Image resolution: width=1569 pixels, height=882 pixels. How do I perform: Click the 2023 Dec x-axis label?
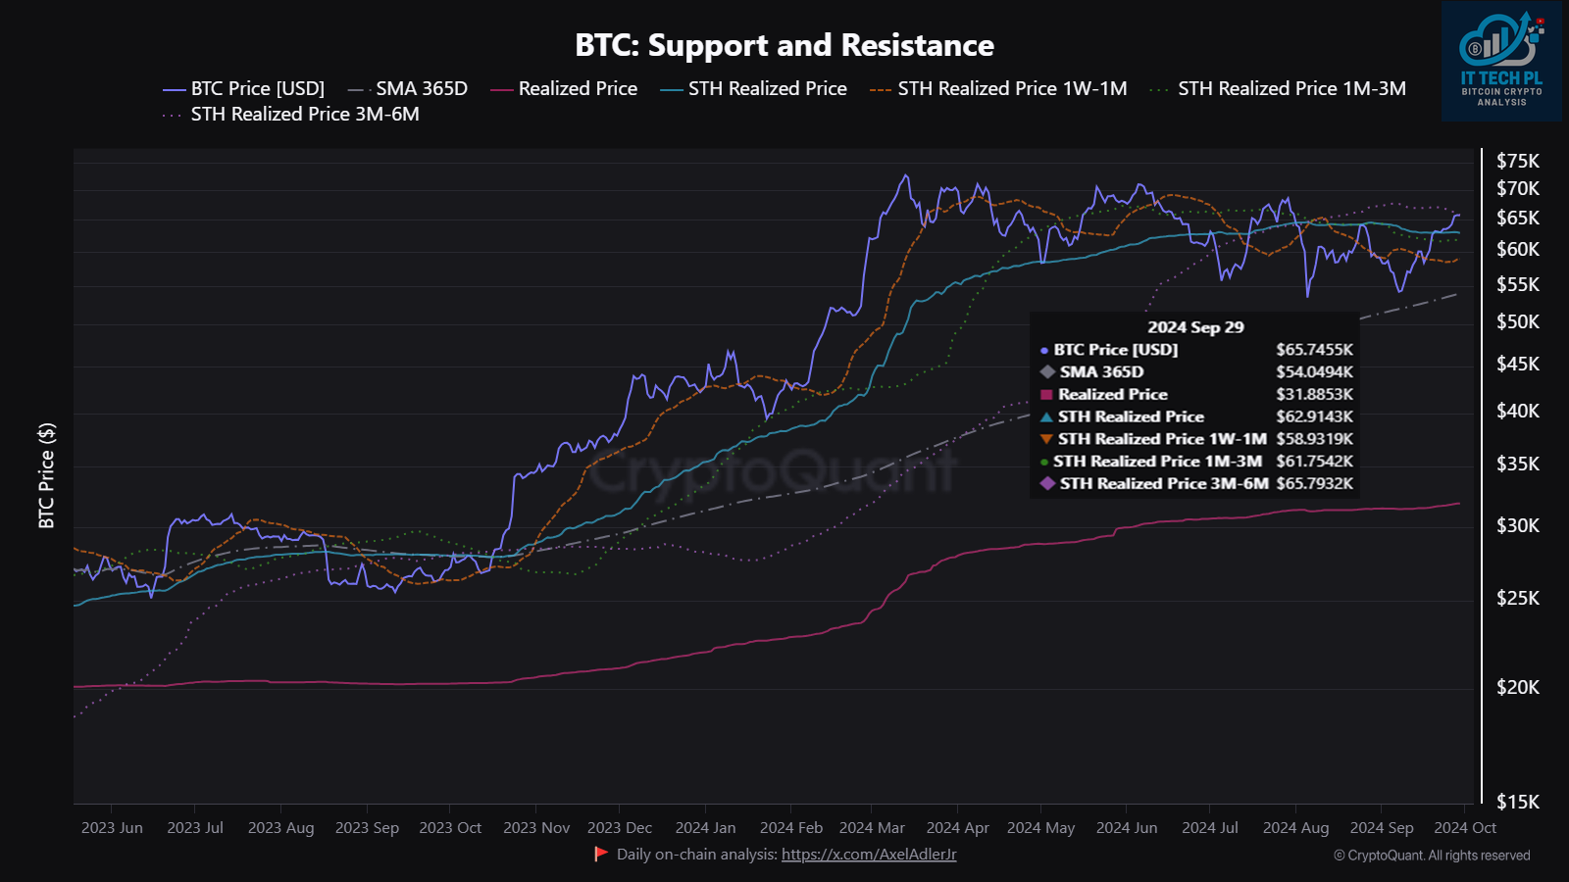[620, 828]
